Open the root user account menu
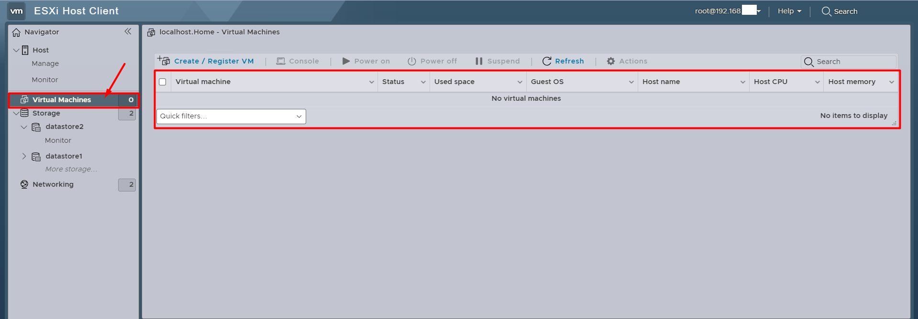The height and width of the screenshot is (319, 918). click(x=728, y=11)
